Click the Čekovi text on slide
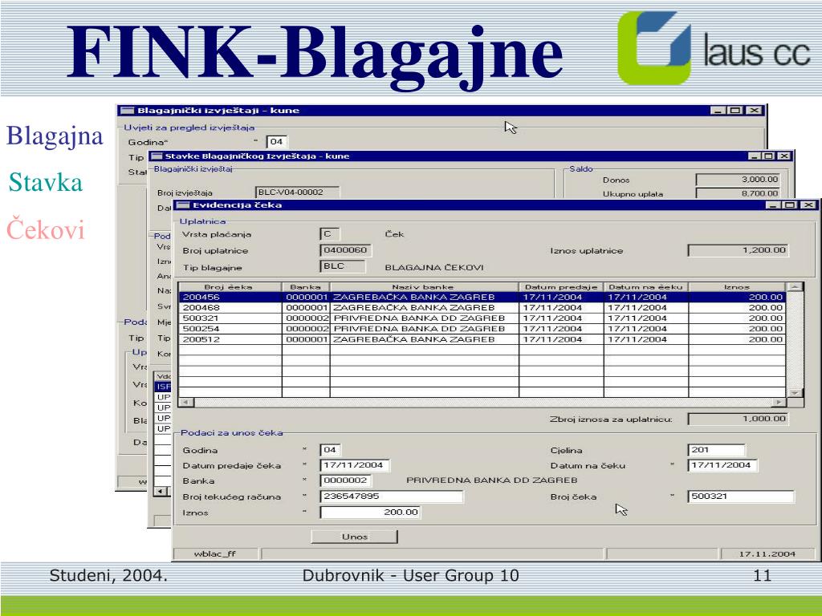This screenshot has width=822, height=616. 46,229
